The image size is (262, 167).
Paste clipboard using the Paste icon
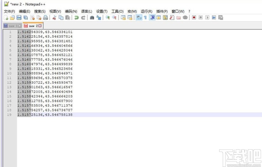(x=68, y=17)
